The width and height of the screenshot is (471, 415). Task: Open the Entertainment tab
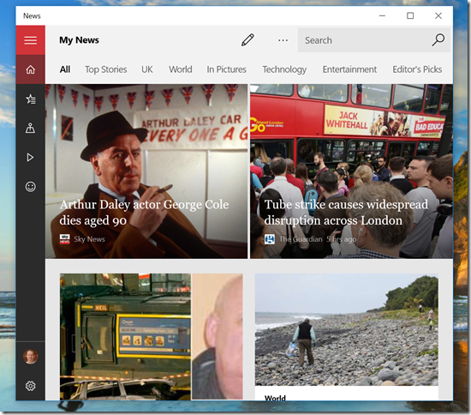[x=349, y=69]
